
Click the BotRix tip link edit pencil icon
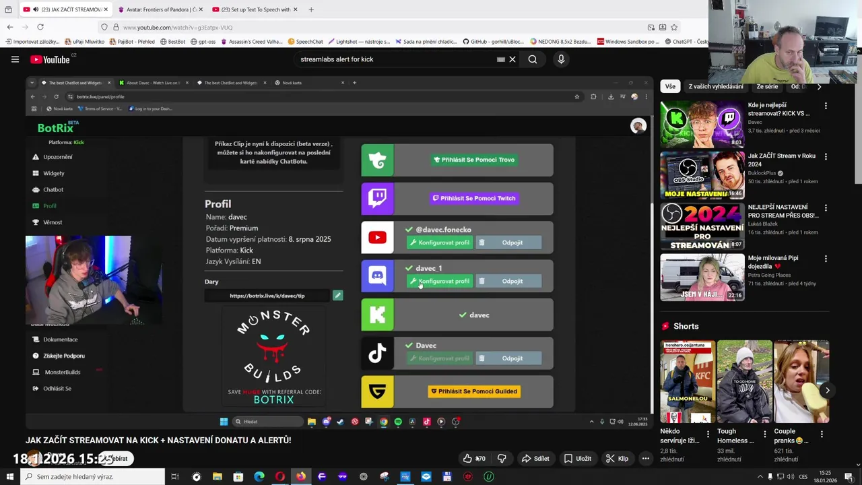point(337,296)
